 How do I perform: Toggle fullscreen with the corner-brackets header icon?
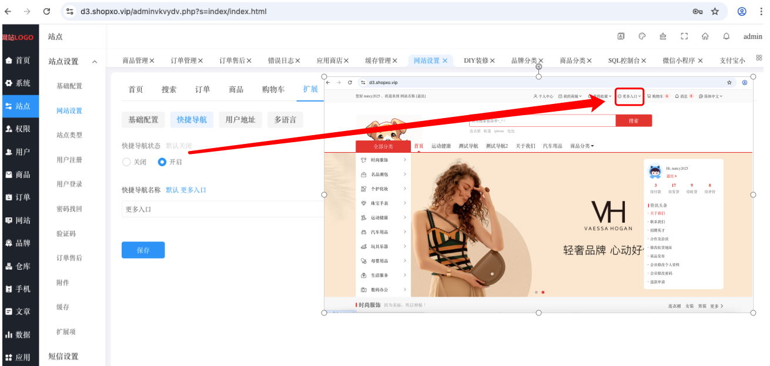pyautogui.click(x=684, y=36)
